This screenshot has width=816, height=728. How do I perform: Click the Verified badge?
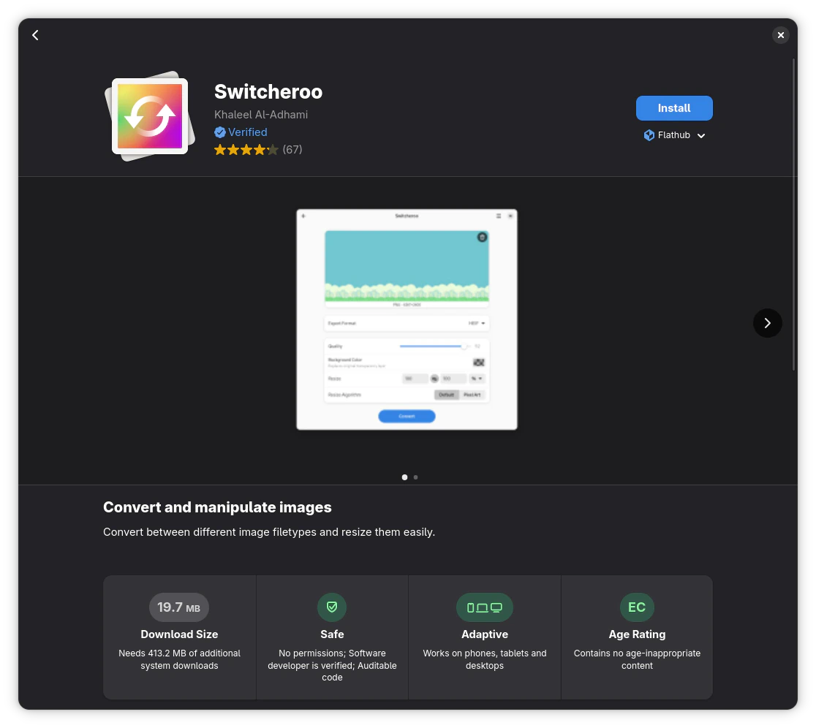pos(241,132)
